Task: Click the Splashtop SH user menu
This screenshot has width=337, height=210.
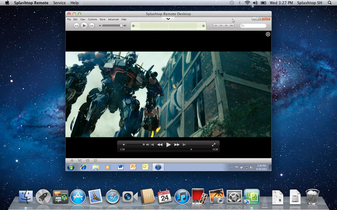Action: (310, 3)
